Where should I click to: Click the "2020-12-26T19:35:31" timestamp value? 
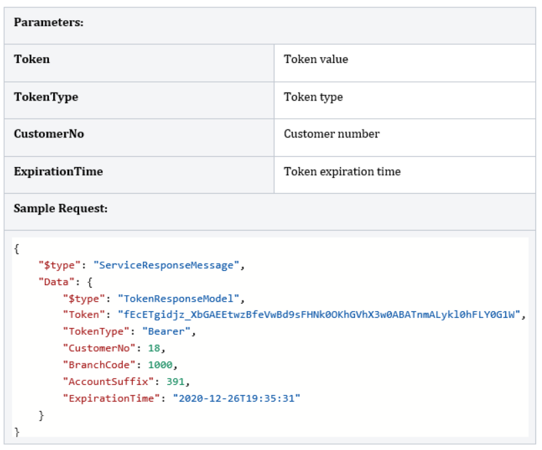point(237,399)
